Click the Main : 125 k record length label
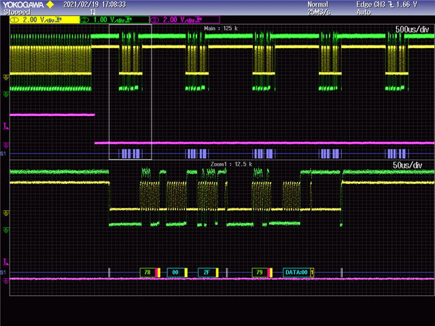 pyautogui.click(x=221, y=29)
